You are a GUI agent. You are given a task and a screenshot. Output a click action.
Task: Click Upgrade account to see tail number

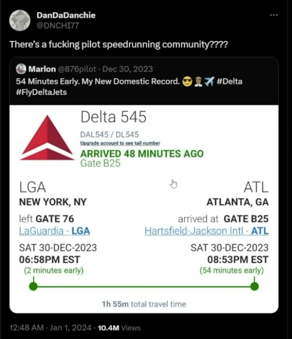120,144
